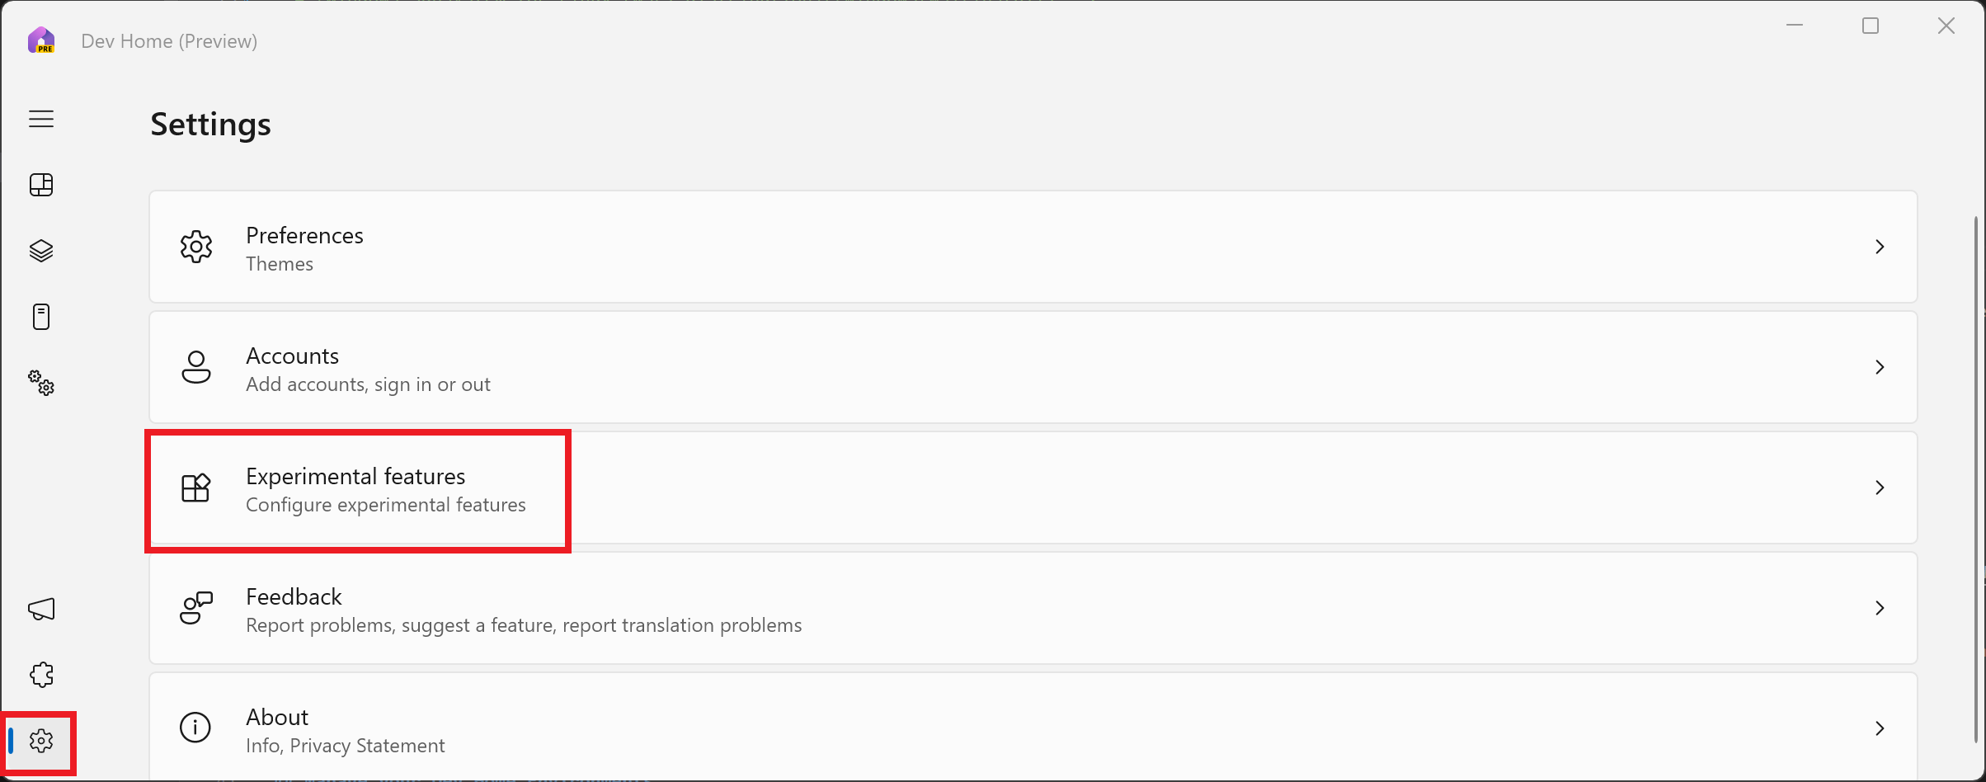Open the Utilities double-gear sidebar icon
The height and width of the screenshot is (782, 1986).
(x=41, y=383)
